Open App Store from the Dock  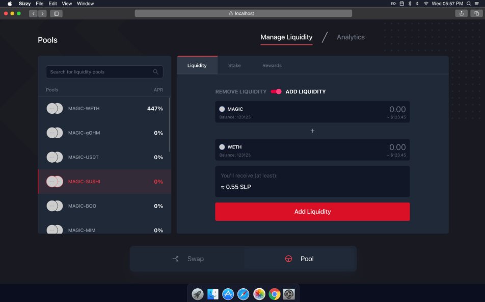228,294
